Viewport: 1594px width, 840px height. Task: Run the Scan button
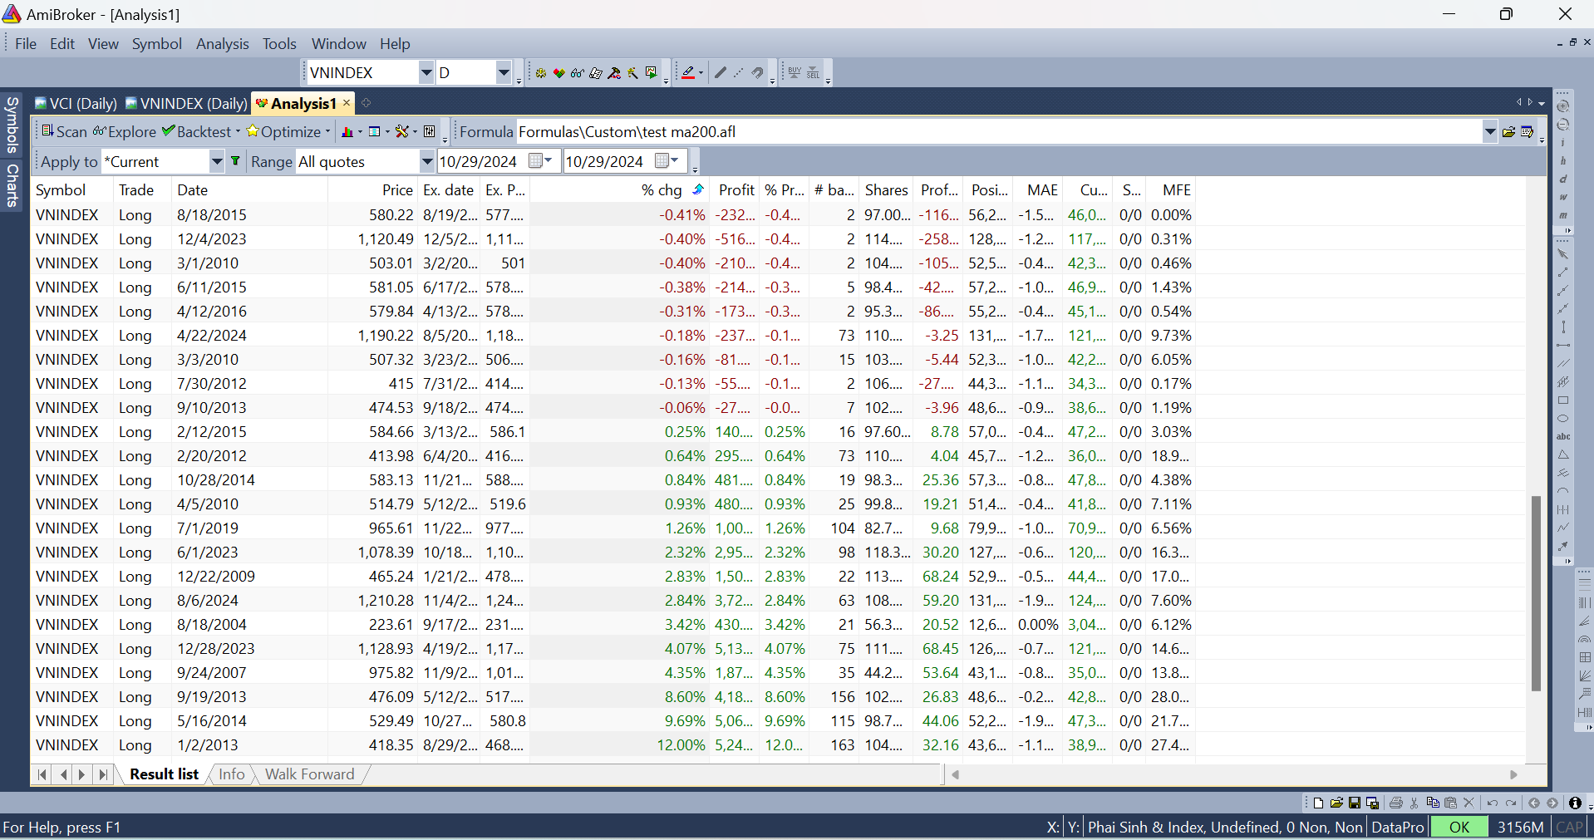tap(64, 131)
